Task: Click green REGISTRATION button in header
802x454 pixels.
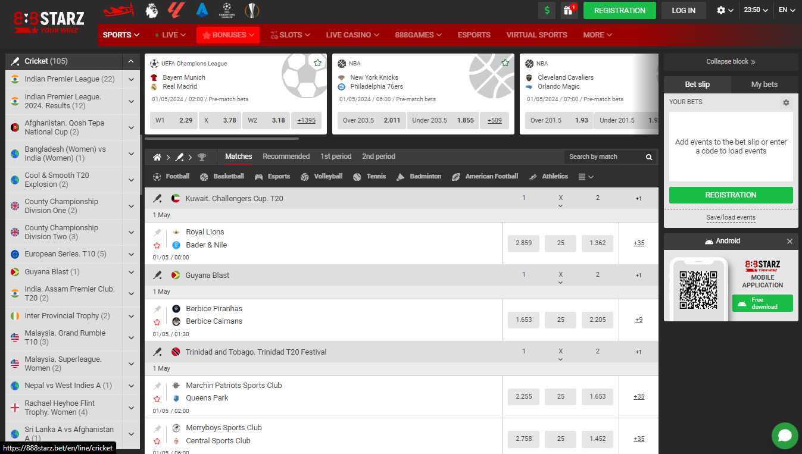Action: (620, 10)
